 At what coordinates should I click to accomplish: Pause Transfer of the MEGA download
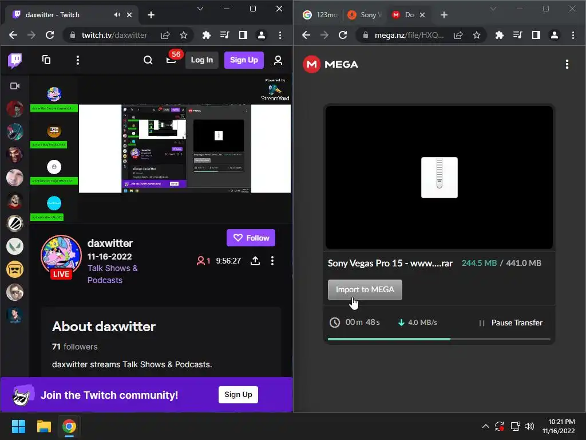(x=511, y=323)
